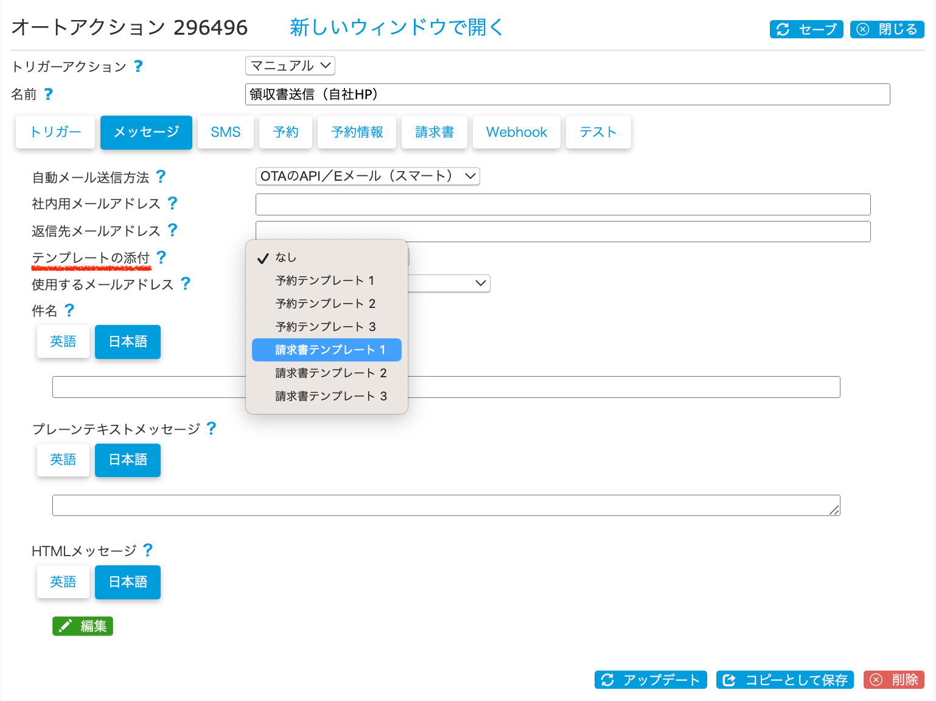Open the トリガーアクション マニュアル dropdown
This screenshot has width=936, height=701.
290,66
